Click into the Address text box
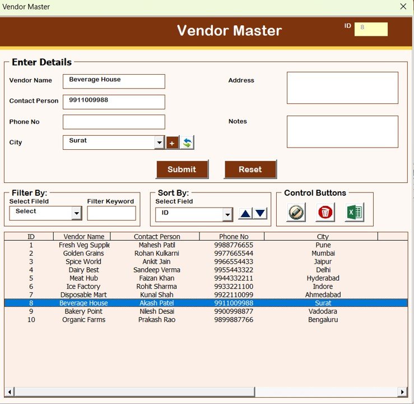Image resolution: width=414 pixels, height=404 pixels. (x=342, y=88)
